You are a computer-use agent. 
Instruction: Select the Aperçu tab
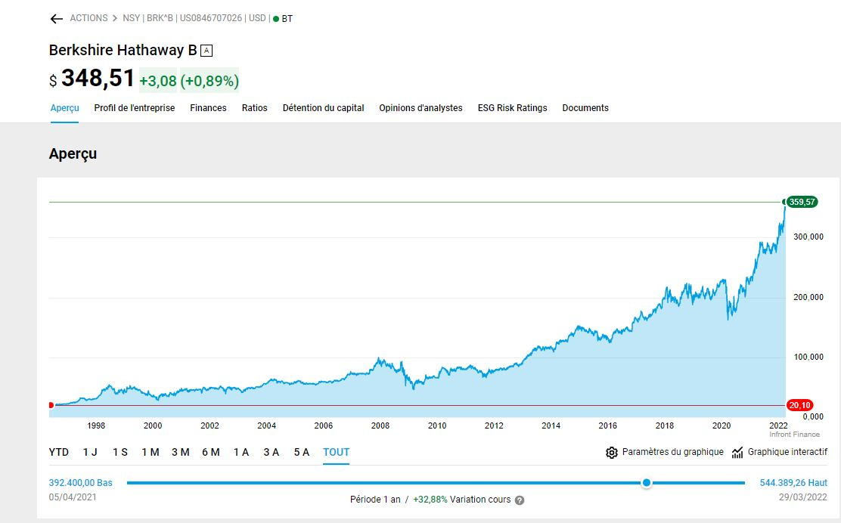click(x=65, y=108)
